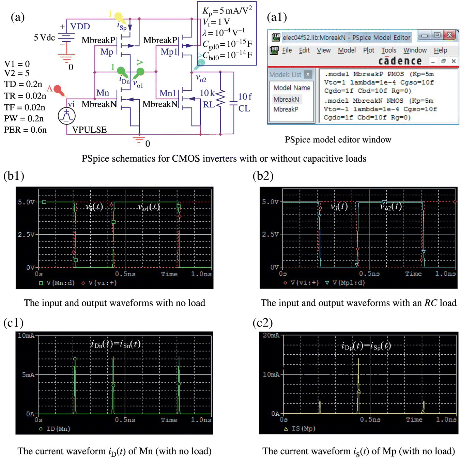Click the ID(Mn) trace legend in plot c1
This screenshot has height=459, width=460.
[55, 429]
